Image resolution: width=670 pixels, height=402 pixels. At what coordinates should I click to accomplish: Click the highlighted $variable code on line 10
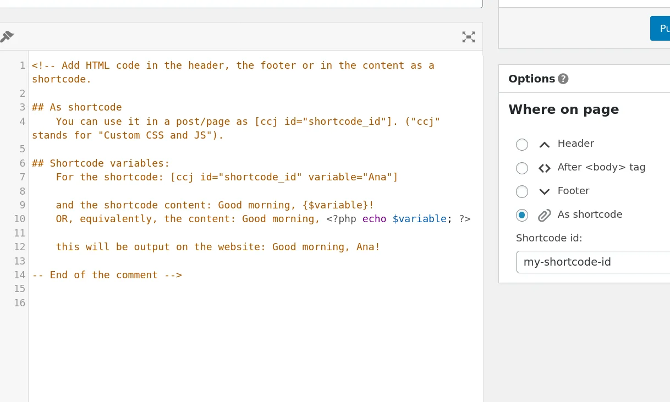pos(419,219)
